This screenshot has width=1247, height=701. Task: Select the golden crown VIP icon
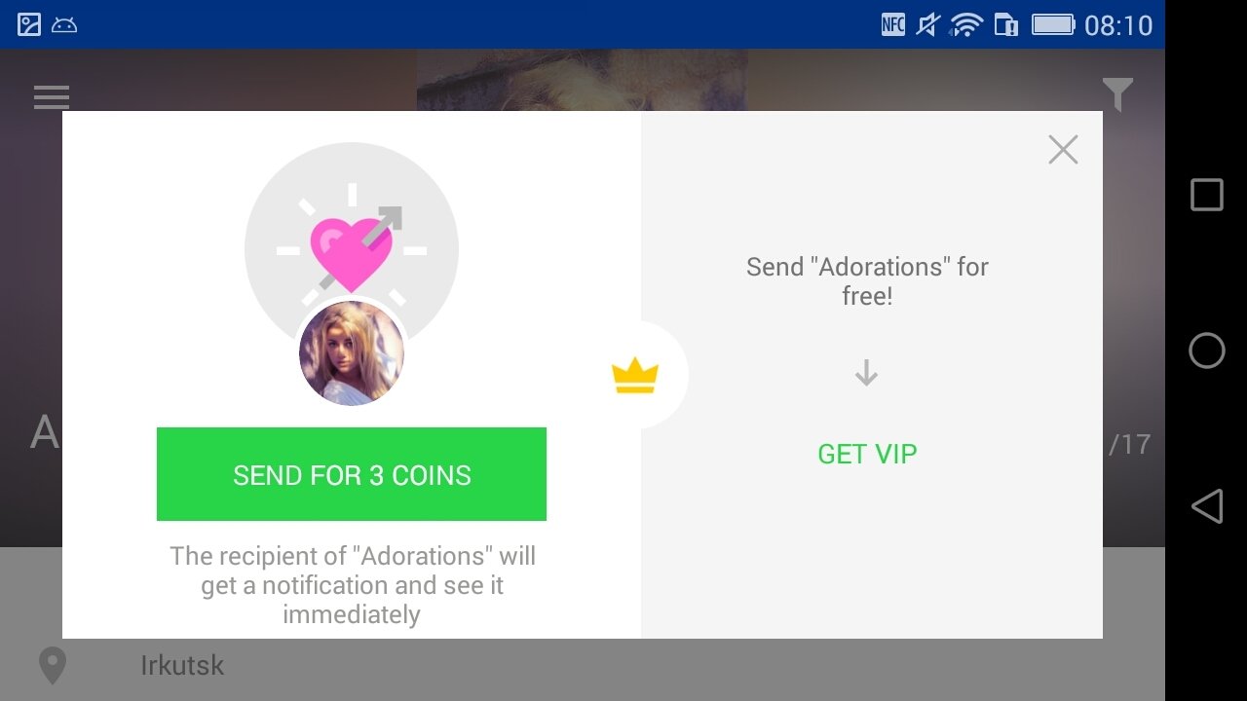point(635,375)
